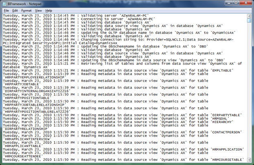Click the text 'HRMCOURSEATTENDEE'
The image size is (254, 165).
23,156
